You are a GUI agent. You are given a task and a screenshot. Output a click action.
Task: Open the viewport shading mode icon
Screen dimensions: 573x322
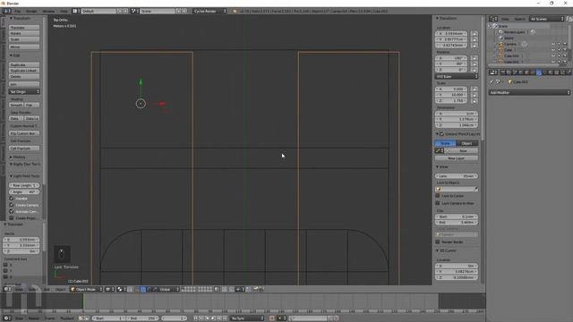[x=108, y=290]
